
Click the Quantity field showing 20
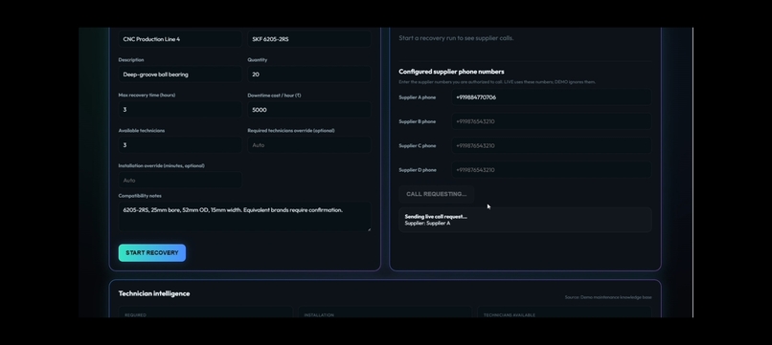click(x=309, y=75)
